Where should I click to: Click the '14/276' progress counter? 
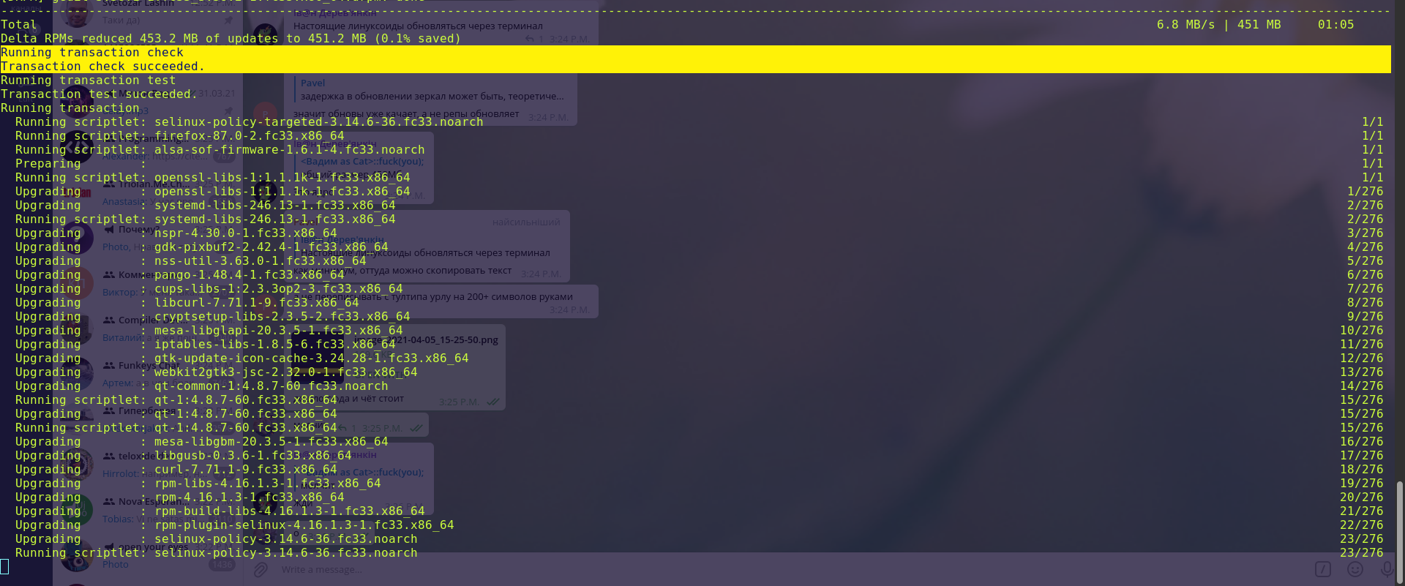tap(1362, 386)
